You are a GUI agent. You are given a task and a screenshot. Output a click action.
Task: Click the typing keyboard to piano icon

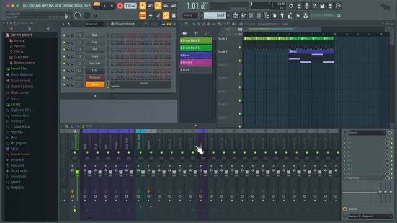pos(143,15)
